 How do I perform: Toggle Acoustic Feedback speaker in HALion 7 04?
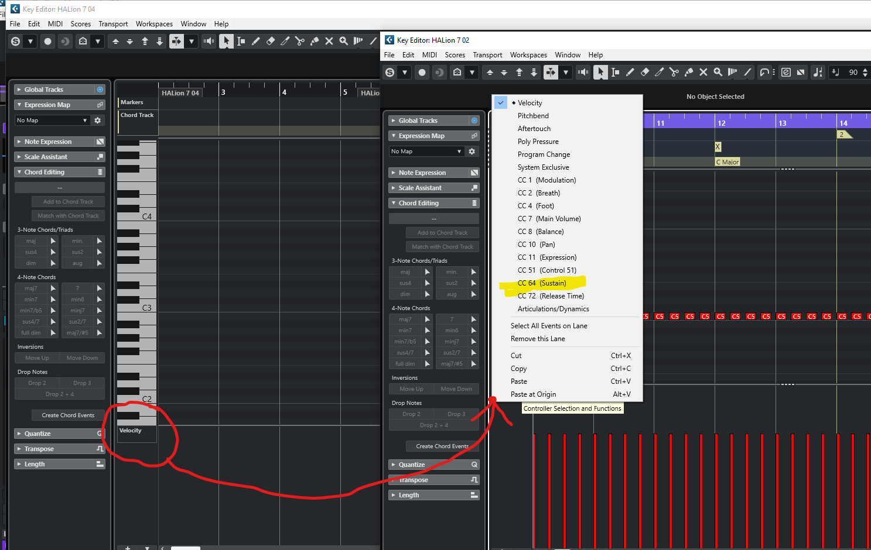[209, 41]
